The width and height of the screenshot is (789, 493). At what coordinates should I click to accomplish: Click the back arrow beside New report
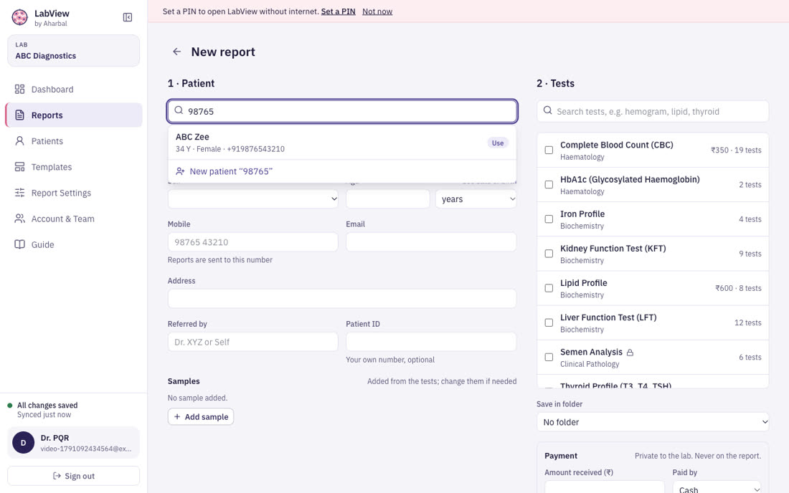point(176,52)
